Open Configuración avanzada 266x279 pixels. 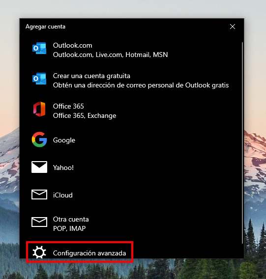pyautogui.click(x=80, y=252)
